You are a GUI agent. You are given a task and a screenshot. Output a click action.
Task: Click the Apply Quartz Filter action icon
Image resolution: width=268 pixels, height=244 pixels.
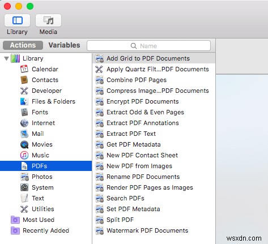point(99,69)
